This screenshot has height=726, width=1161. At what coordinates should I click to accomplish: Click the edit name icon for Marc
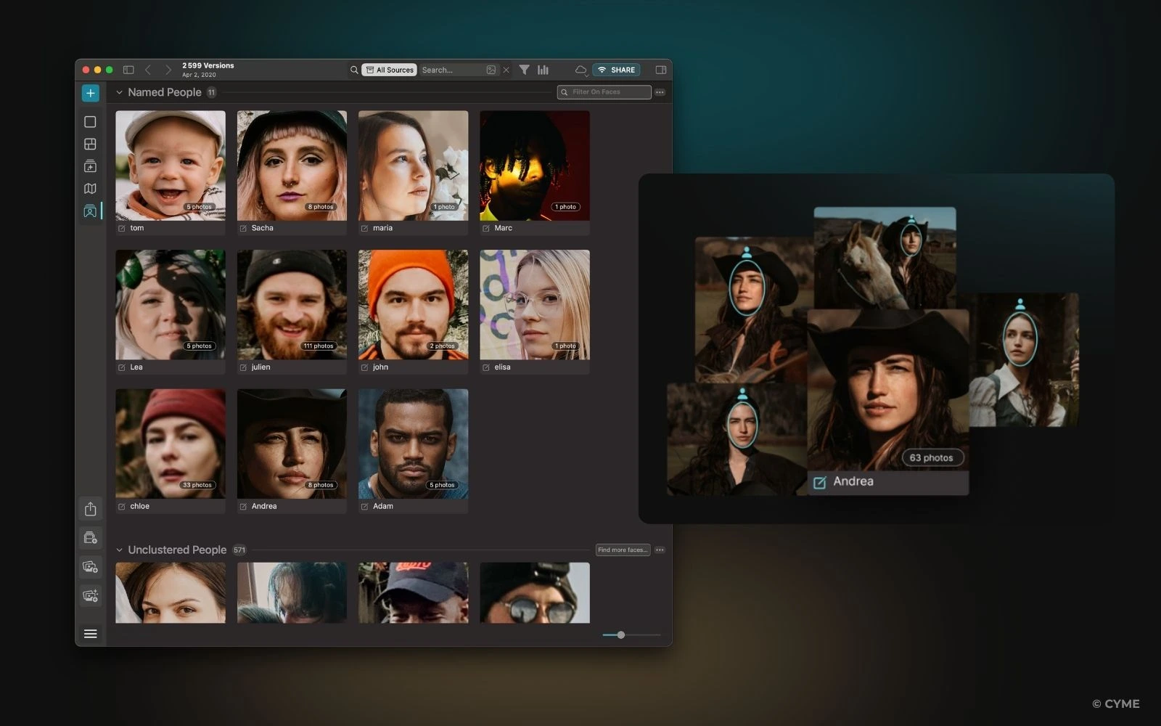coord(486,228)
